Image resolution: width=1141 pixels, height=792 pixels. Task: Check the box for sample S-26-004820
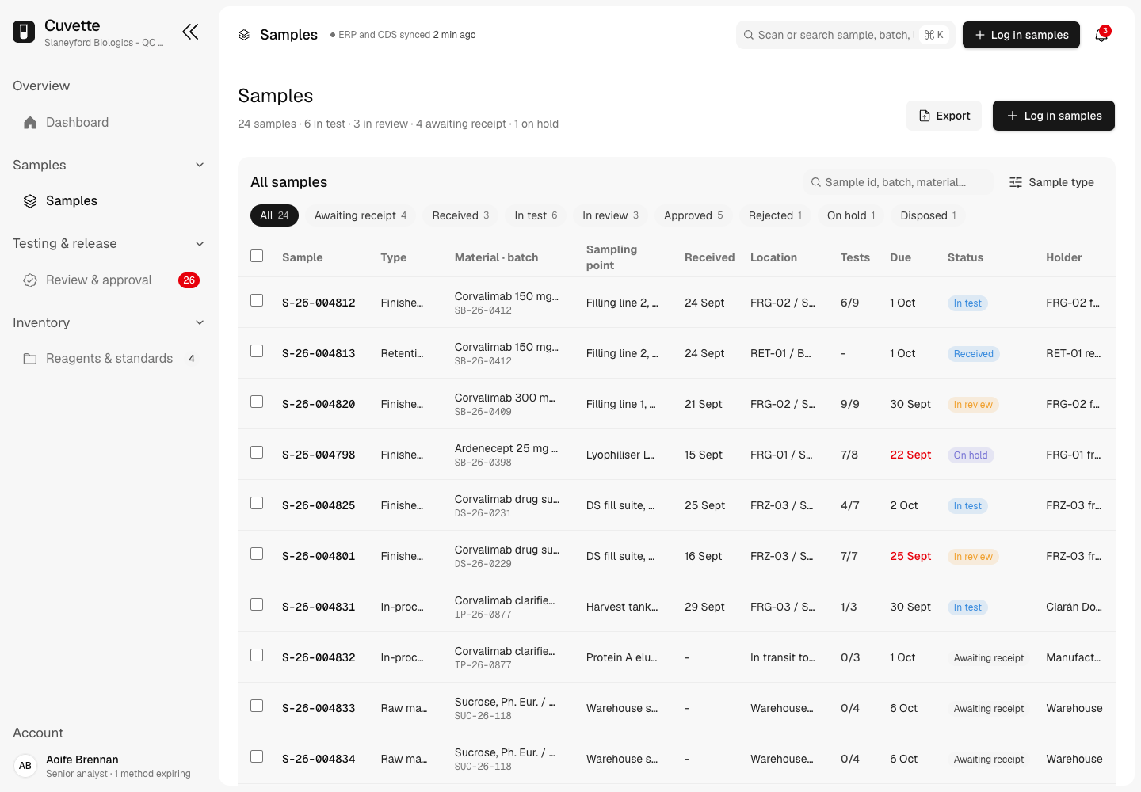(x=257, y=402)
